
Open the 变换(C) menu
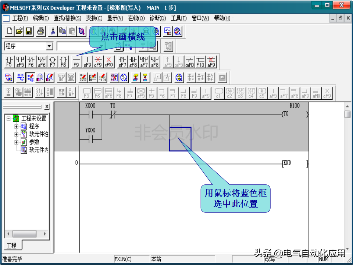pos(94,18)
